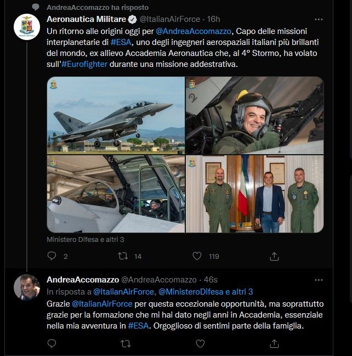This screenshot has height=356, width=352.
Task: Open AndreaAccomazzo's profile picture
Action: [26, 287]
